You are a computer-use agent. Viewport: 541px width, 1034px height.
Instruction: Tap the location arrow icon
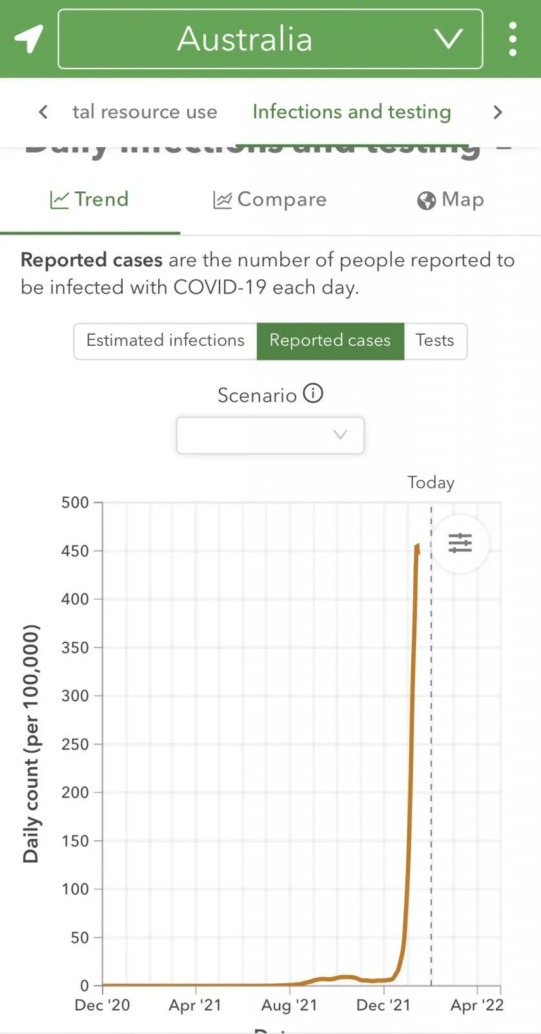click(x=29, y=39)
